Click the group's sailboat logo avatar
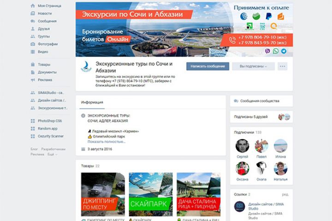The image size is (332, 221). click(86, 67)
